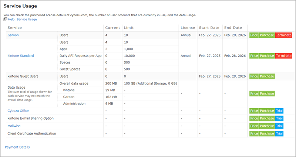This screenshot has height=157, width=296.
Task: Click Price for kintone E-mail Sharing Option
Action: [254, 118]
